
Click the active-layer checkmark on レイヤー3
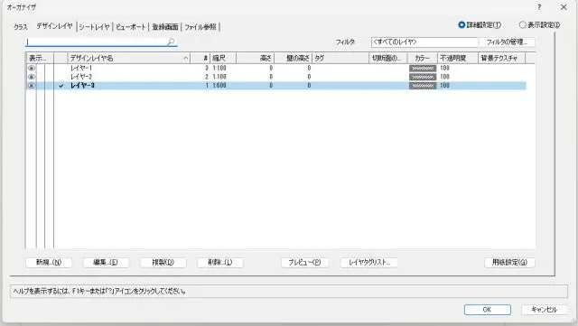point(61,86)
